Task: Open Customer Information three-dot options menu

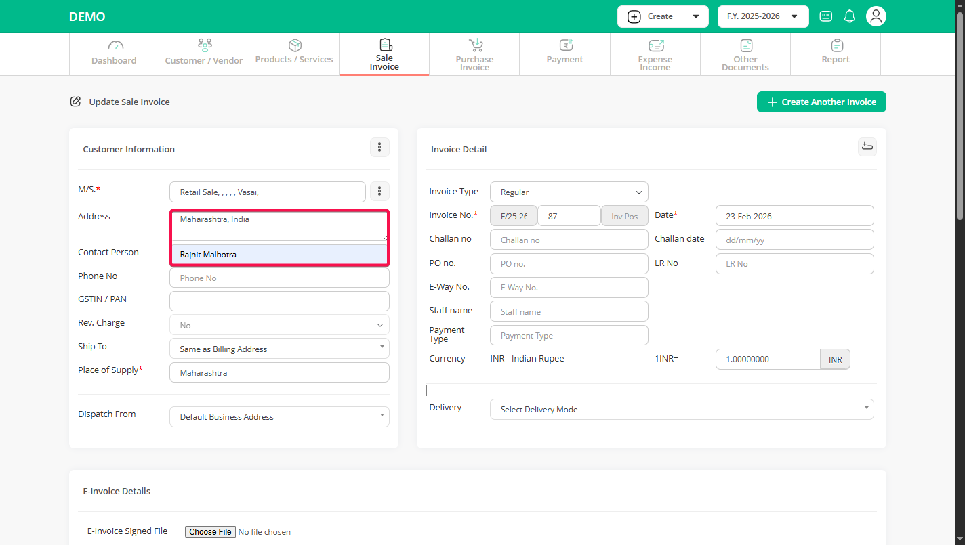Action: click(379, 148)
